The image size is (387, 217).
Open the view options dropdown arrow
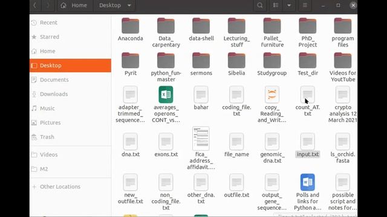289,5
